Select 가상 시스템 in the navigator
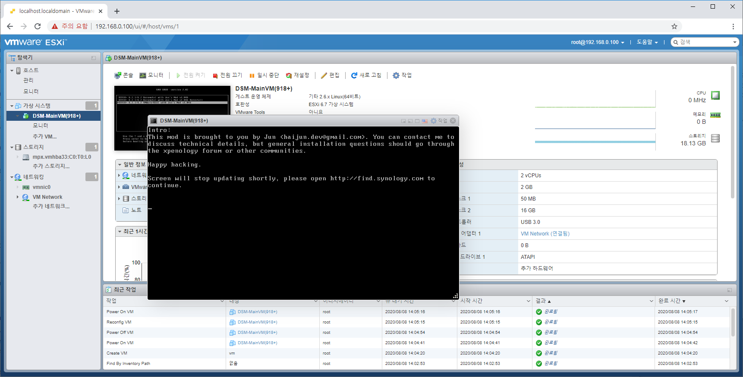 (37, 106)
